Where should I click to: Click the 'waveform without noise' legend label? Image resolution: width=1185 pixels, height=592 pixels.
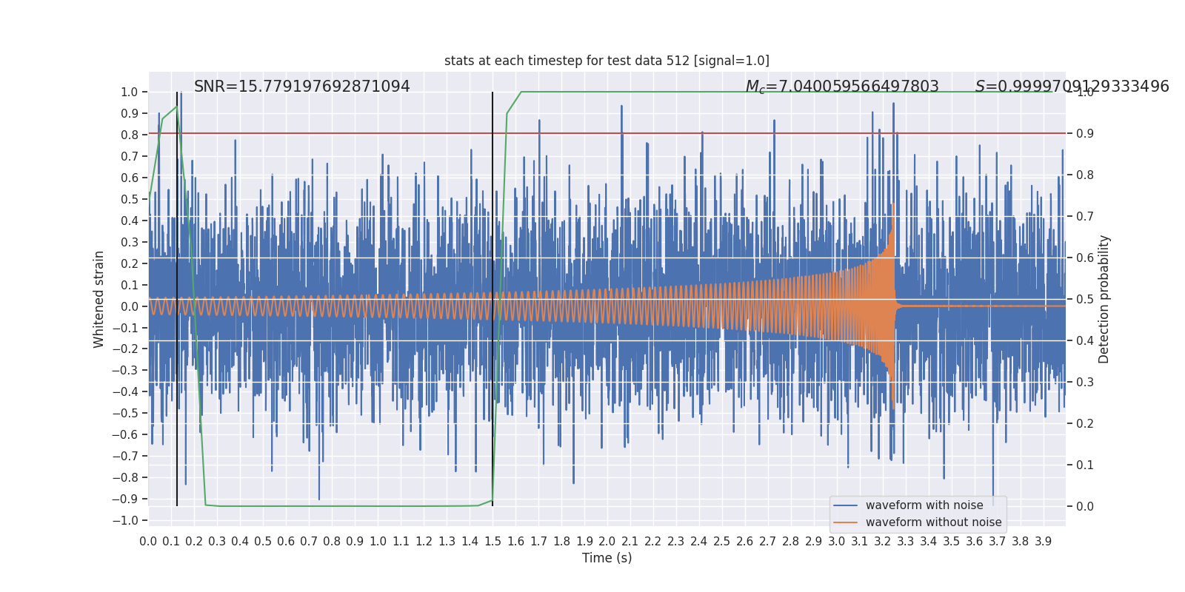pyautogui.click(x=934, y=522)
